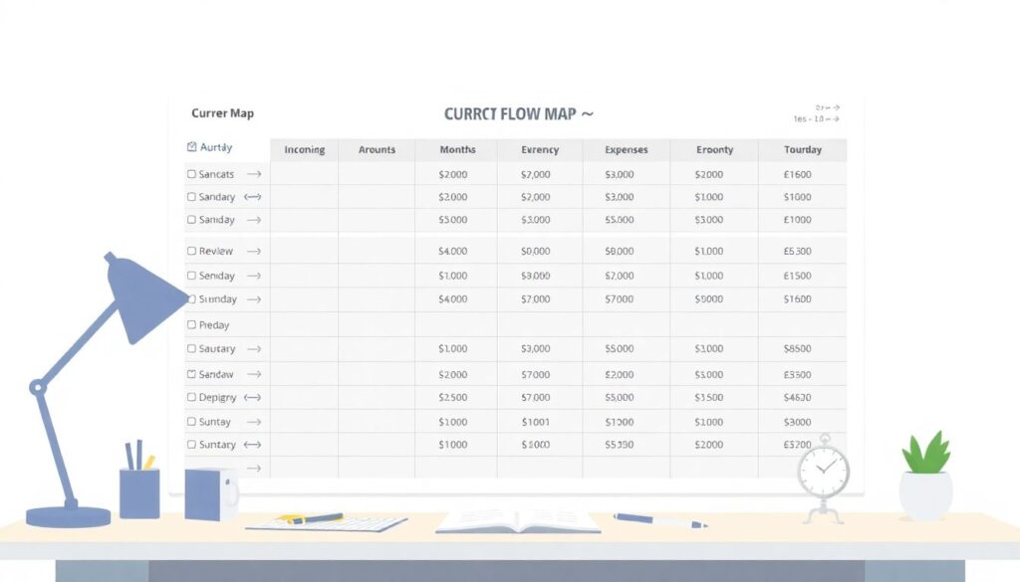Select the $5350 cell in Expenses column
The width and height of the screenshot is (1020, 582).
pyautogui.click(x=619, y=445)
